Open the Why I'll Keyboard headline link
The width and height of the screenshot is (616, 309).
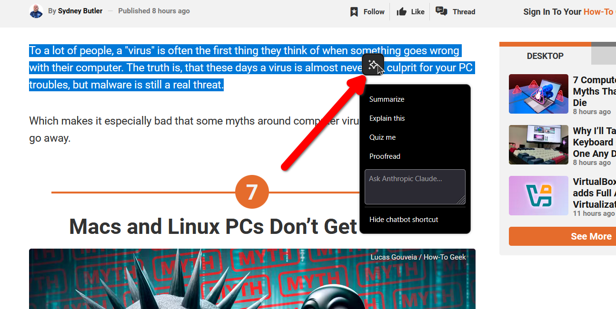point(595,142)
